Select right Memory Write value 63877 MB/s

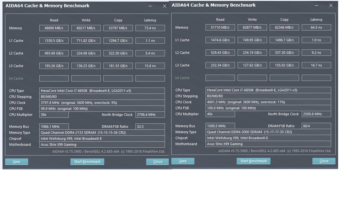click(x=252, y=27)
